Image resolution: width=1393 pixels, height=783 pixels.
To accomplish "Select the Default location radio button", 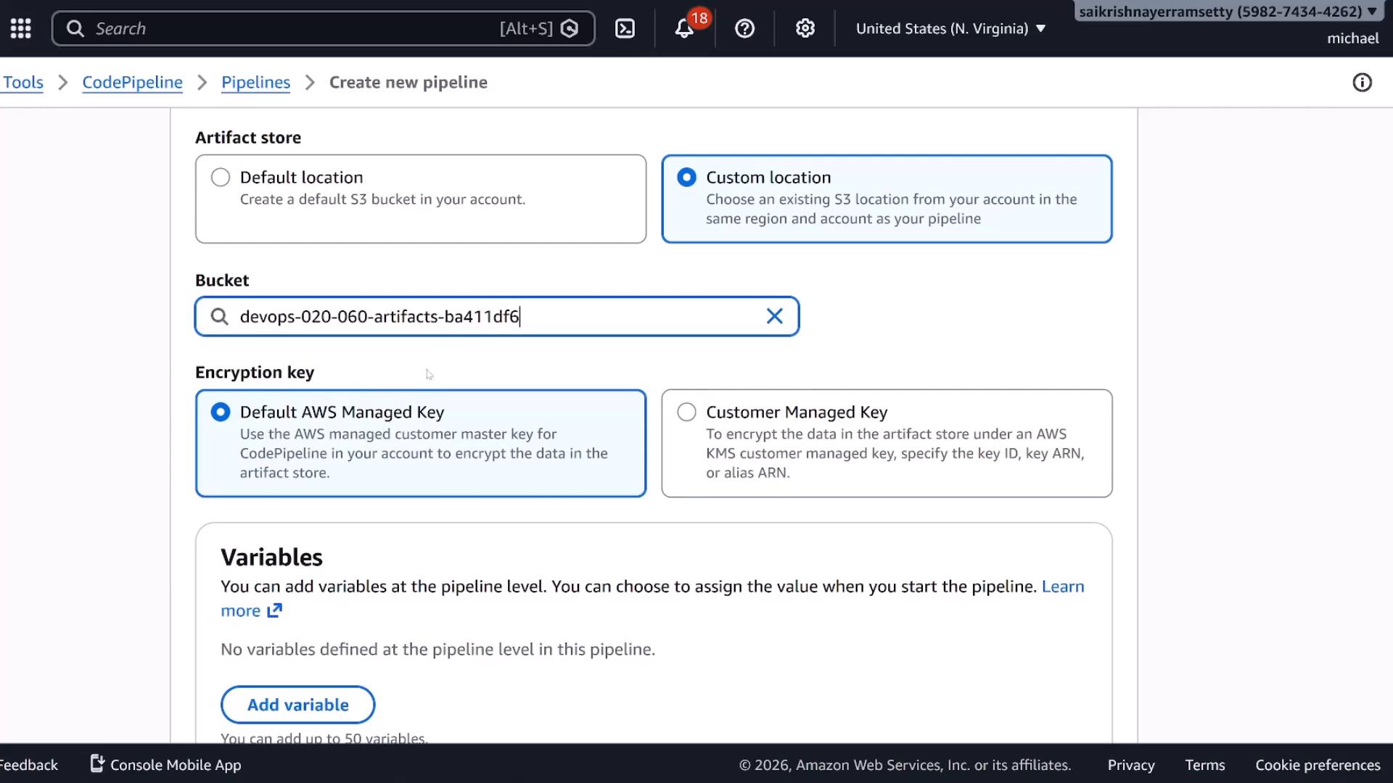I will 221,177.
